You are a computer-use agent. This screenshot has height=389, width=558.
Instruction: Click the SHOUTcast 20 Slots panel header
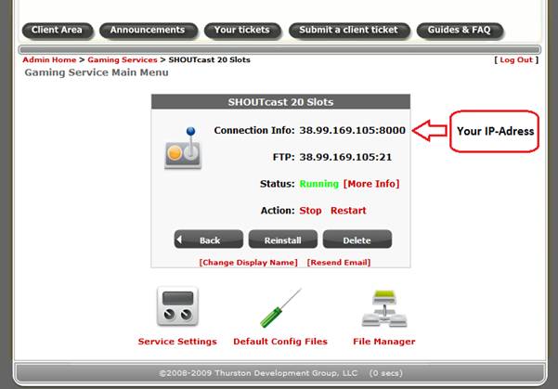(280, 102)
